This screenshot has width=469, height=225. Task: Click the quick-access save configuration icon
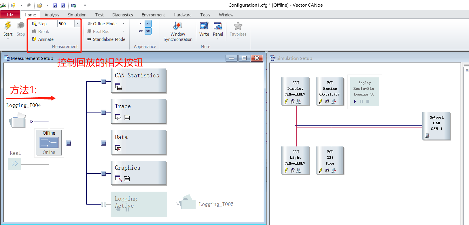pos(55,5)
